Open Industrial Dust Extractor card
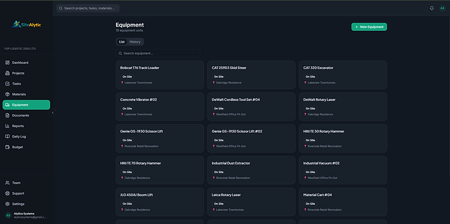 251,170
